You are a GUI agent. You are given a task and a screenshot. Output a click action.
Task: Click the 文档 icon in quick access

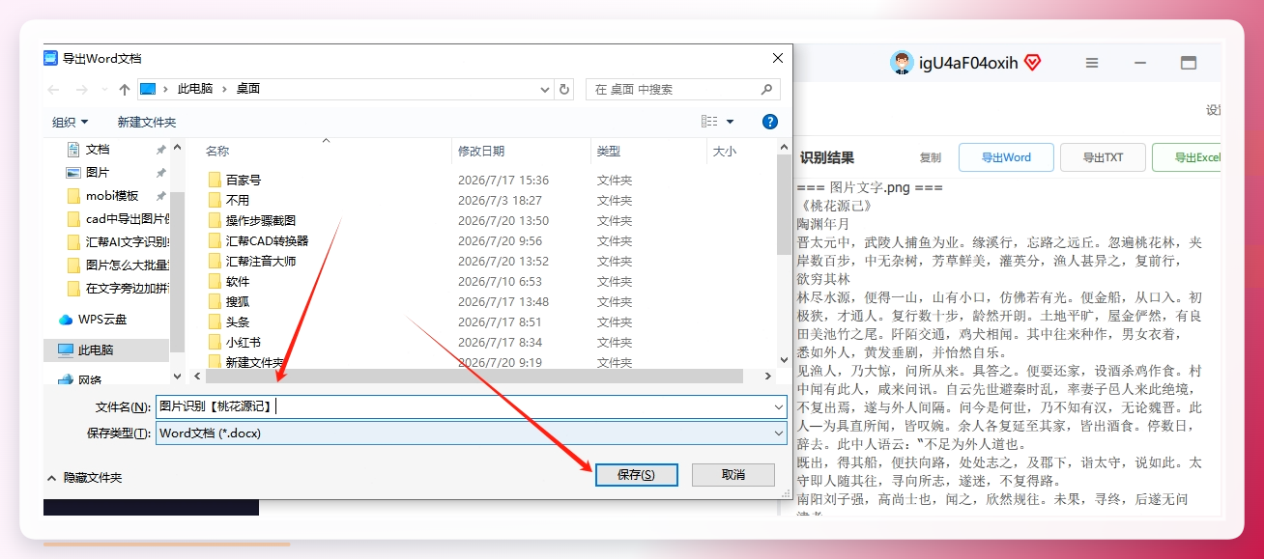(x=73, y=150)
